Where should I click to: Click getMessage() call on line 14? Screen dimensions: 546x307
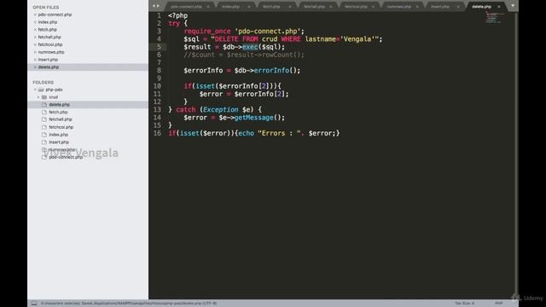[x=259, y=118]
